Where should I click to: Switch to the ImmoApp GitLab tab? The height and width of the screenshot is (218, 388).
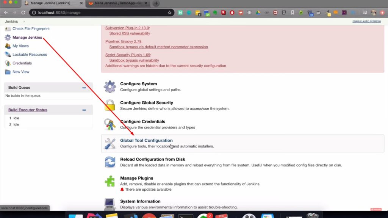(x=117, y=3)
